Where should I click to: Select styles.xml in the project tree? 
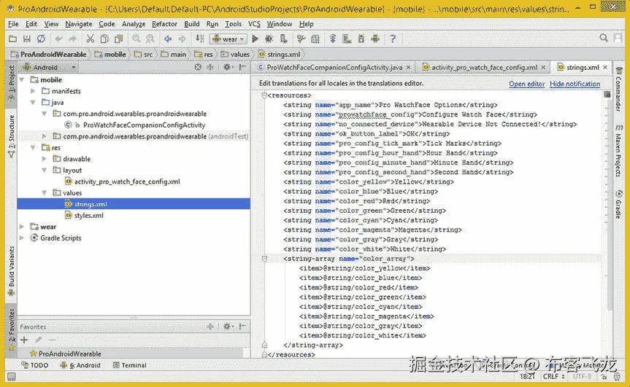tap(89, 215)
